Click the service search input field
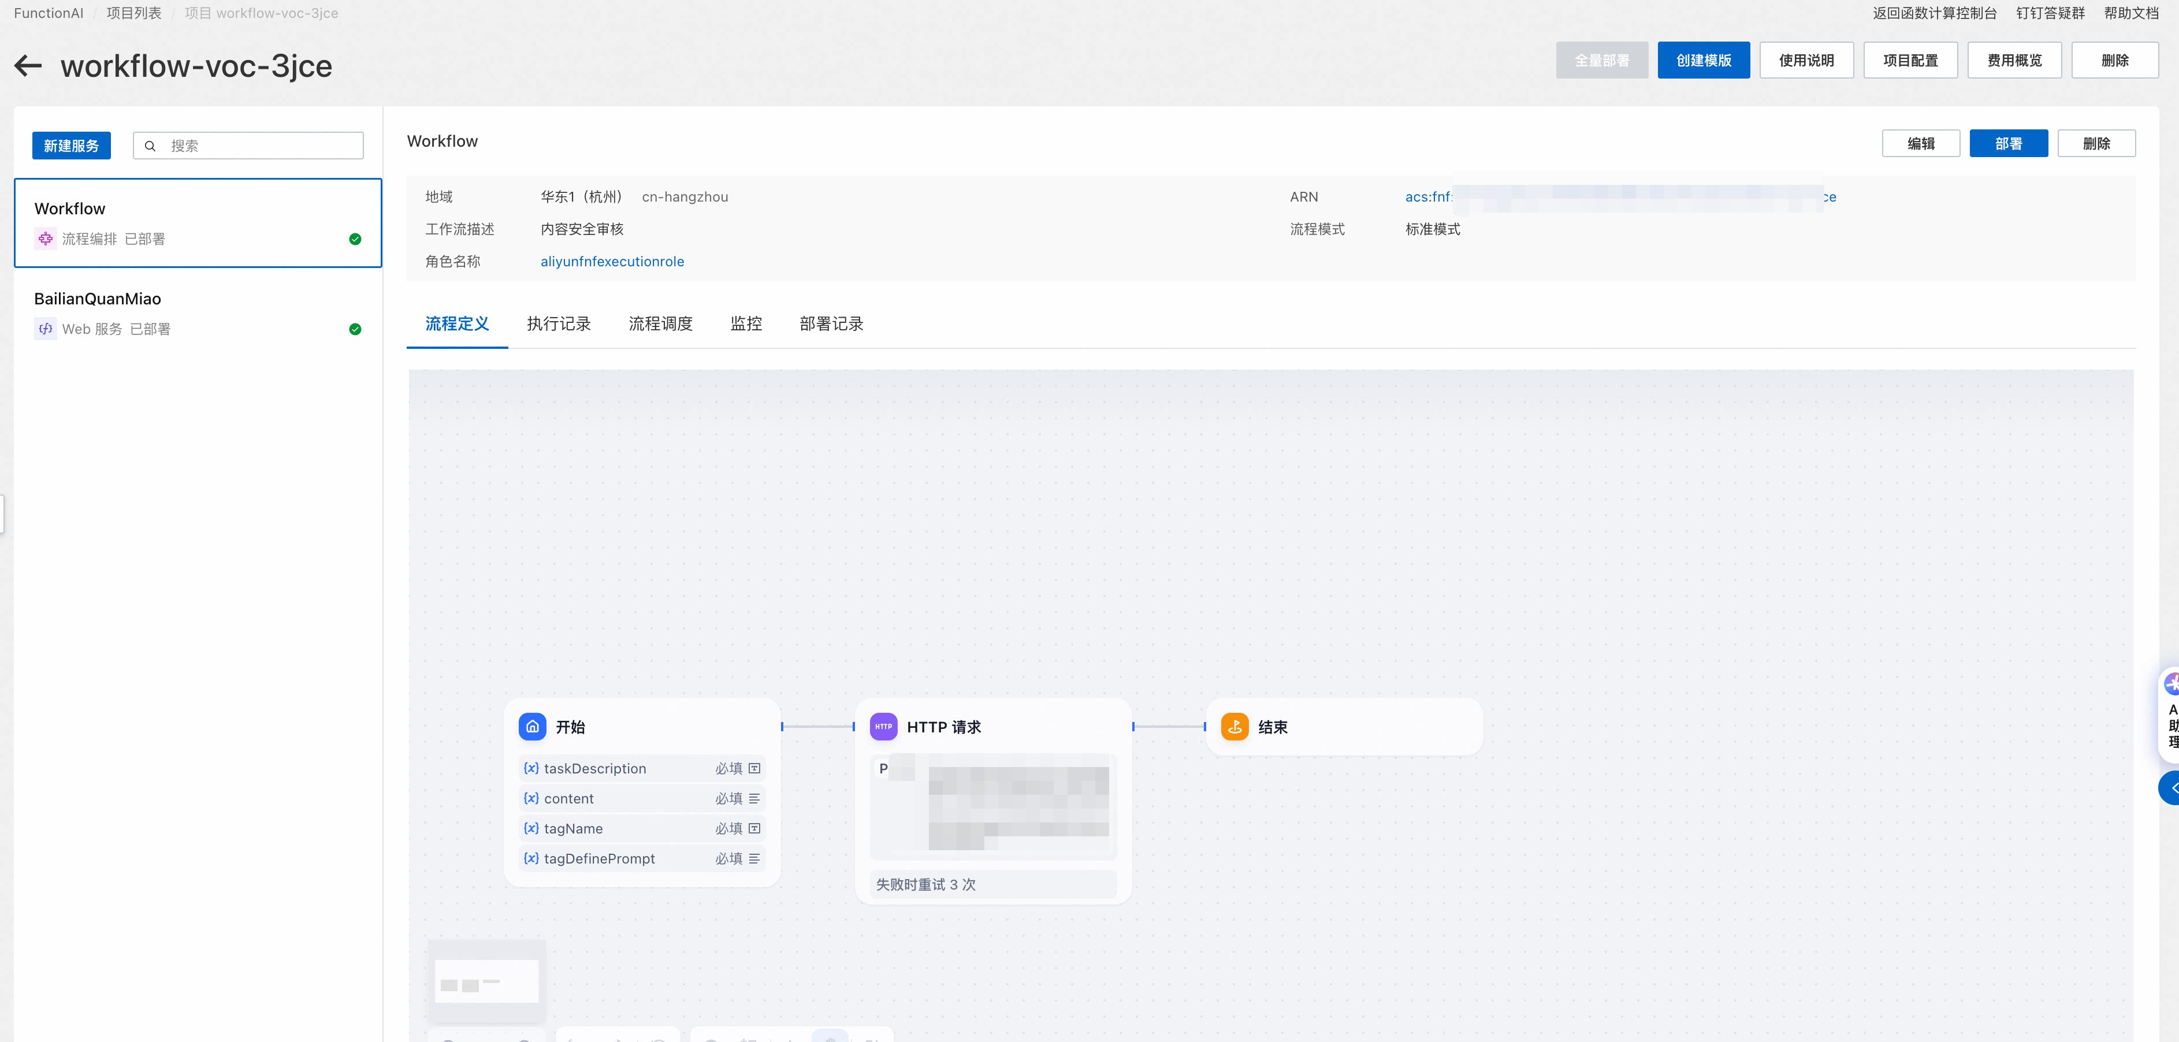This screenshot has height=1042, width=2179. [x=262, y=146]
